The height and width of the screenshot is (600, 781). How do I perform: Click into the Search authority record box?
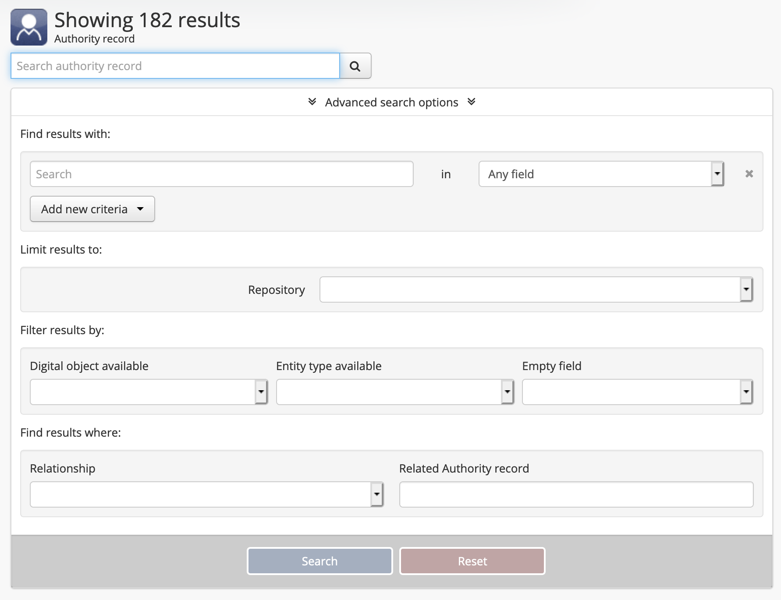175,66
